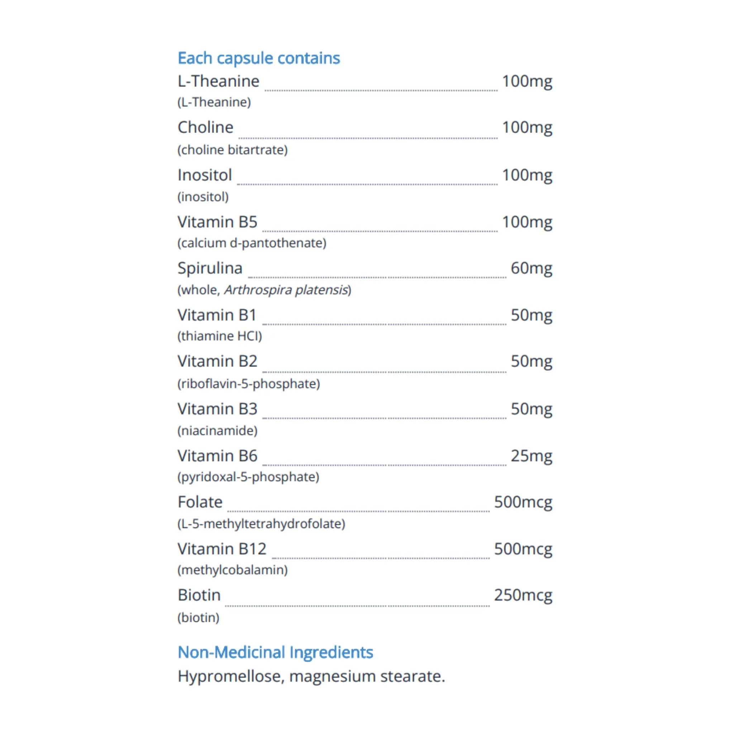Click the Inositol ingredient label

(x=205, y=175)
